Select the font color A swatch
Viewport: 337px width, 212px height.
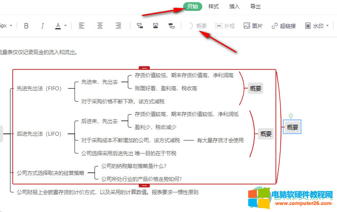pyautogui.click(x=58, y=26)
